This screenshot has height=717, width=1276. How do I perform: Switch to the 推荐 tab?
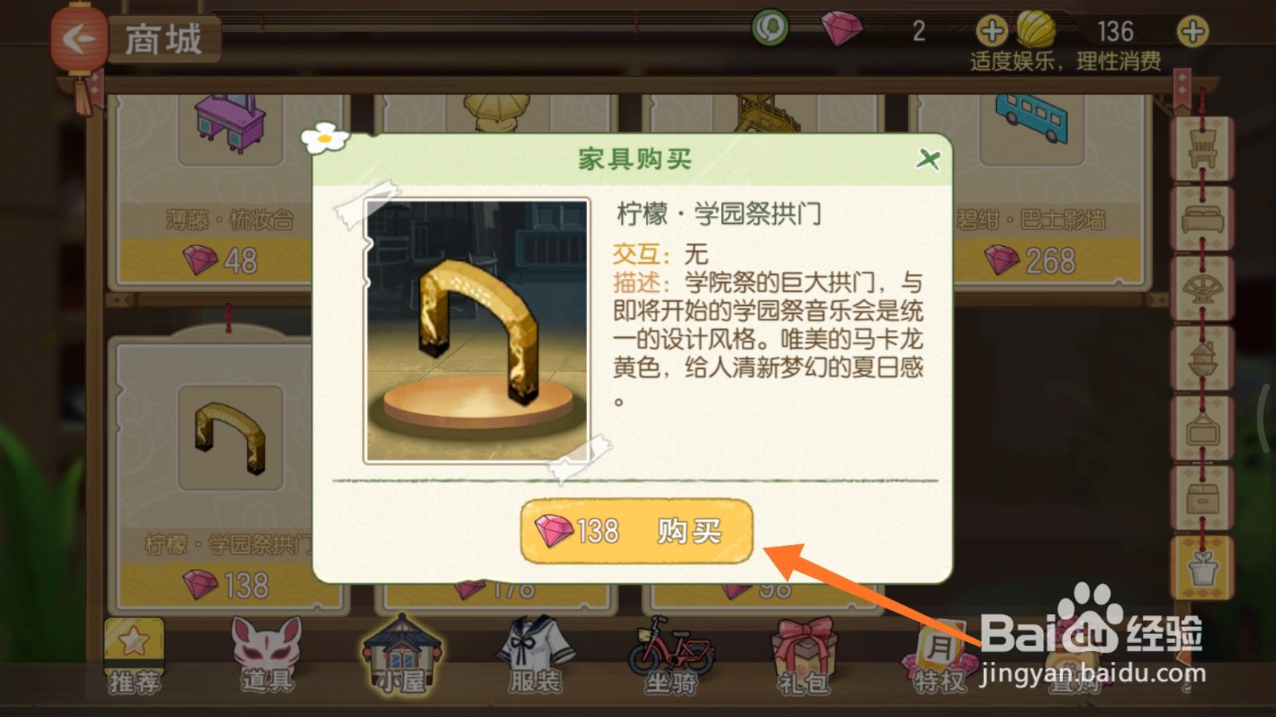coord(134,656)
